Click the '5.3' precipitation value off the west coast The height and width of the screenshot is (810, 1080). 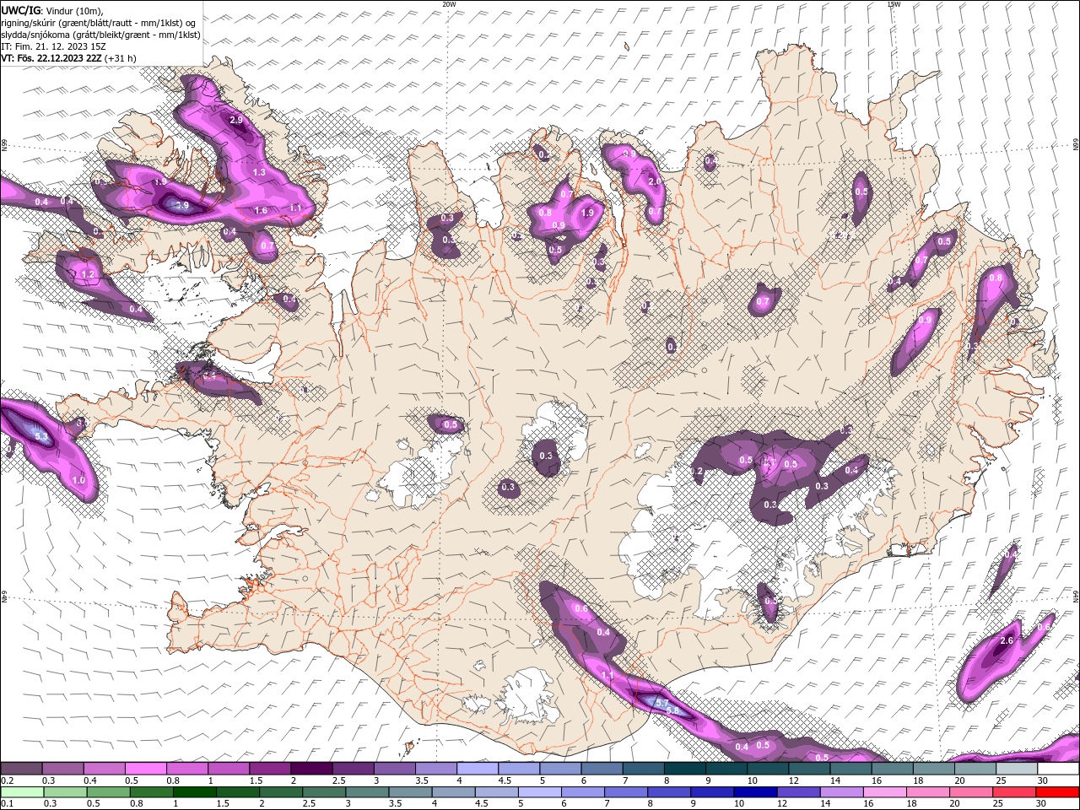click(x=40, y=438)
